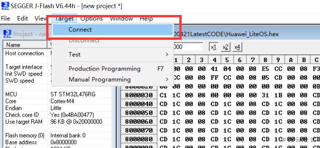Close the Target menu in menu bar
The image size is (320, 148).
64,19
